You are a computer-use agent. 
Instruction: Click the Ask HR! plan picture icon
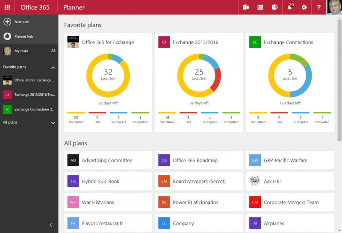255,181
